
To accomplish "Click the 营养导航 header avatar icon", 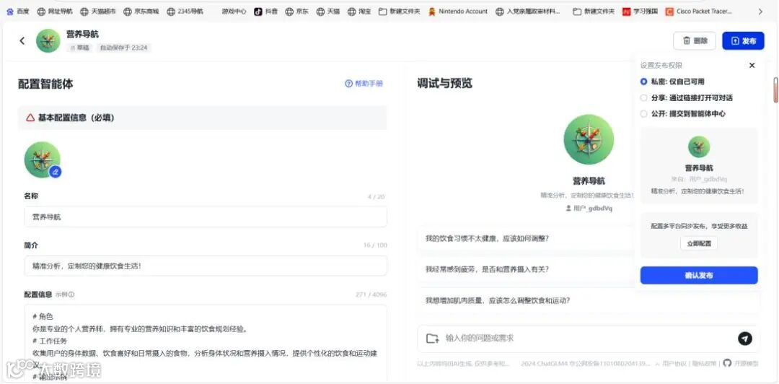I will (x=48, y=41).
